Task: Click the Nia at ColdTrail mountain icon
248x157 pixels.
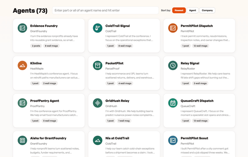Action: click(x=98, y=140)
